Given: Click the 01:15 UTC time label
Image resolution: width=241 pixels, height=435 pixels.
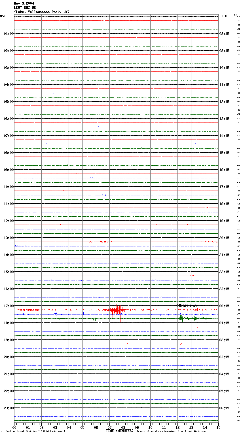Looking at the screenshot, I should (224, 323).
